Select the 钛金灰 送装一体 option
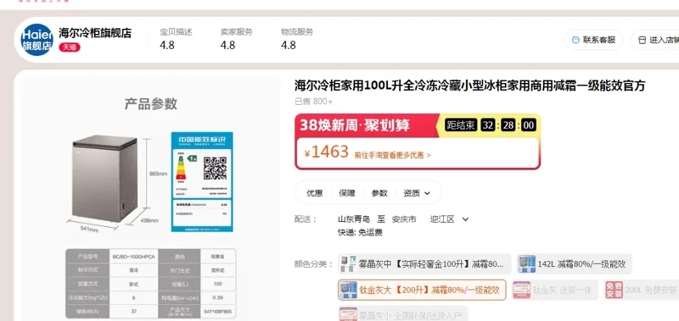679x321 pixels. 555,290
